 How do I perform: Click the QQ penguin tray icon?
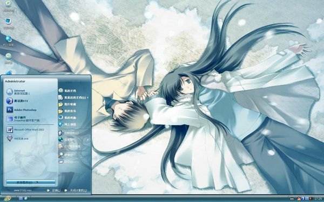[299, 198]
